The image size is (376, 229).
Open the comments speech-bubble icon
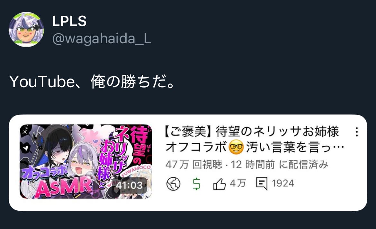pos(262,183)
